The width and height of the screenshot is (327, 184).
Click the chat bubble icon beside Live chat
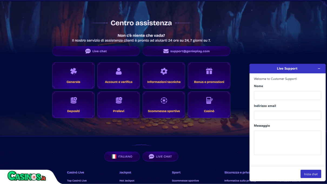coord(88,51)
